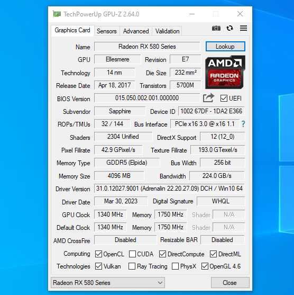294x295 pixels.
Task: Click the Resizable BAR value Disabled
Action: 223,240
